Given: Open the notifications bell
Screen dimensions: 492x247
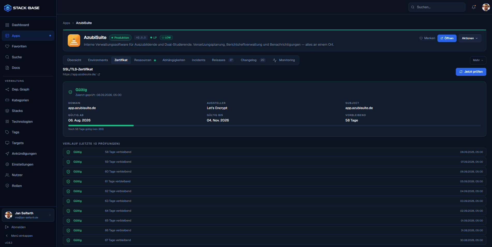Looking at the screenshot, I should [474, 7].
